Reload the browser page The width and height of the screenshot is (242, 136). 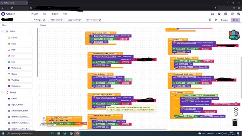12,8
